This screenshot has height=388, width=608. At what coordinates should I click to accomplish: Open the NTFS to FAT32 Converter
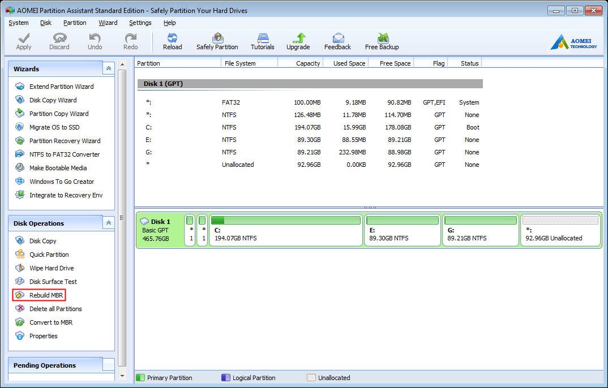pos(57,154)
